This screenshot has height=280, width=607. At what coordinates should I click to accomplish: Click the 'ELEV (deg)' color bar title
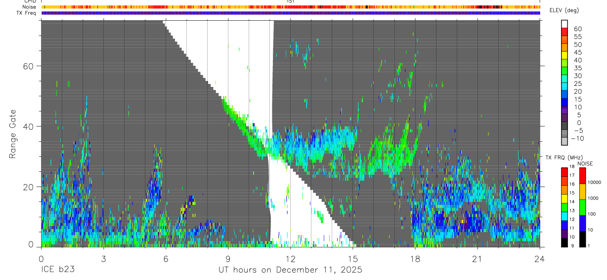[x=564, y=10]
